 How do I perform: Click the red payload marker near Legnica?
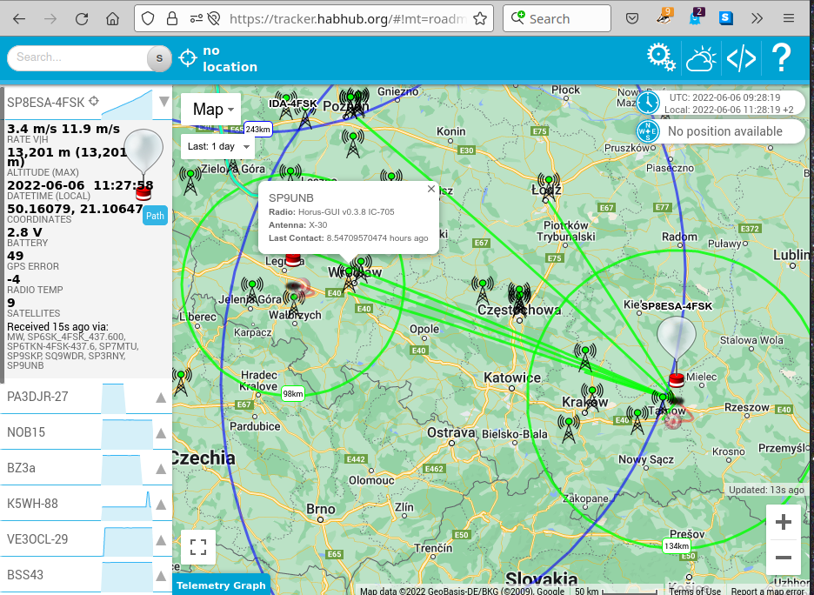tap(293, 259)
